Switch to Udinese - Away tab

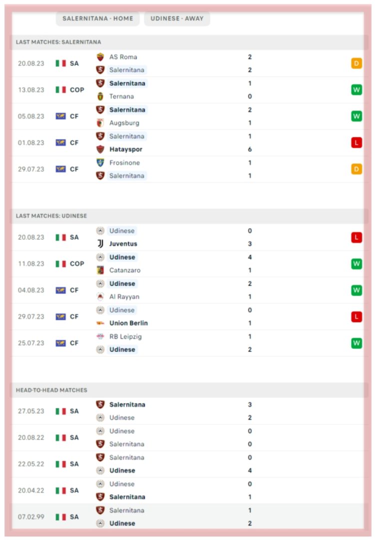177,18
